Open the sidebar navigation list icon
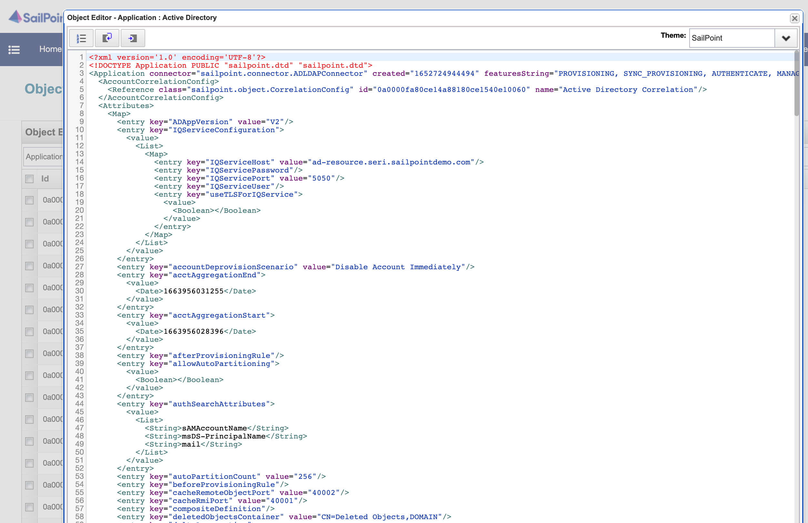Viewport: 808px width, 523px height. point(14,50)
